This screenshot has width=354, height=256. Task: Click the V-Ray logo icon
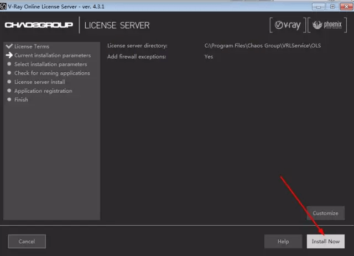288,25
